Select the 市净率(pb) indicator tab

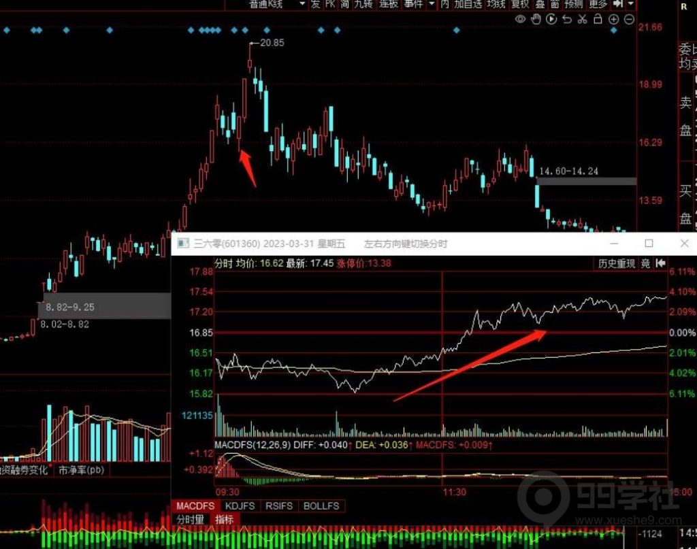pos(82,469)
